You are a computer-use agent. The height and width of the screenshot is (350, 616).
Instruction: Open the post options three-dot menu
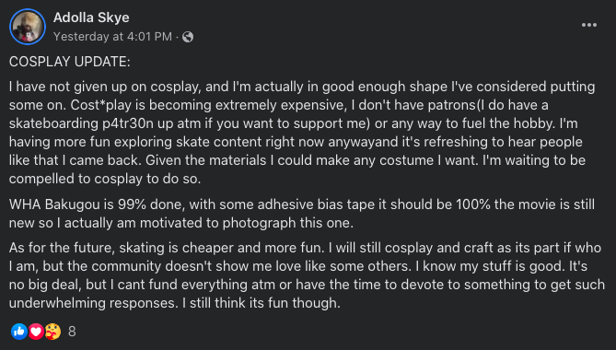tap(589, 25)
